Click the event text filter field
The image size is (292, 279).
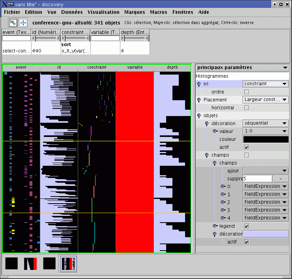coord(16,39)
